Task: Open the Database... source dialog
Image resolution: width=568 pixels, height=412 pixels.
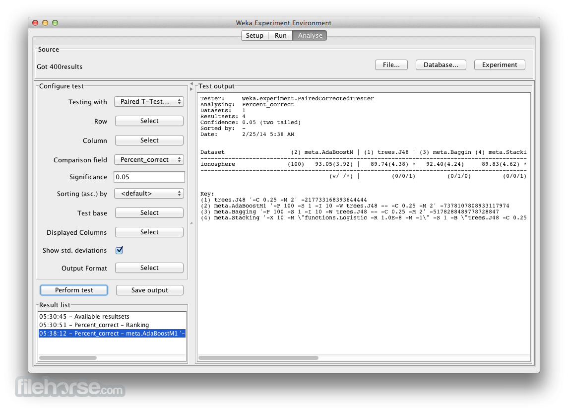Action: [441, 65]
